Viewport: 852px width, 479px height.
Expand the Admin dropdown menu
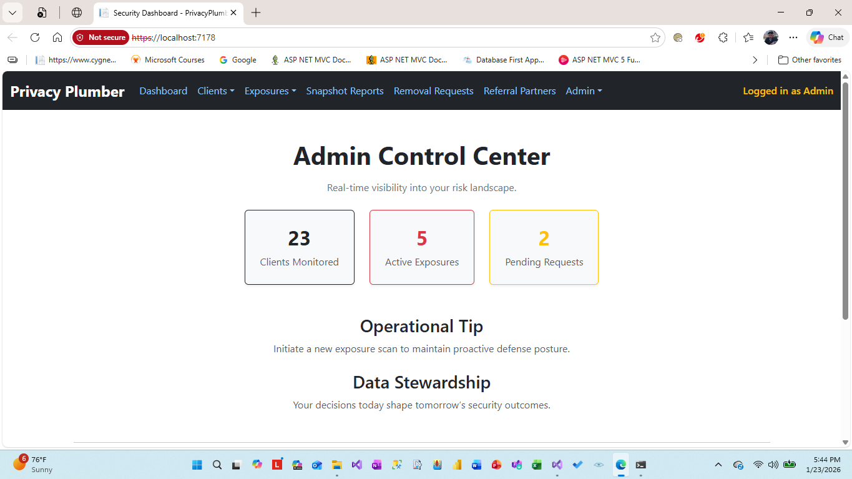[x=583, y=91]
